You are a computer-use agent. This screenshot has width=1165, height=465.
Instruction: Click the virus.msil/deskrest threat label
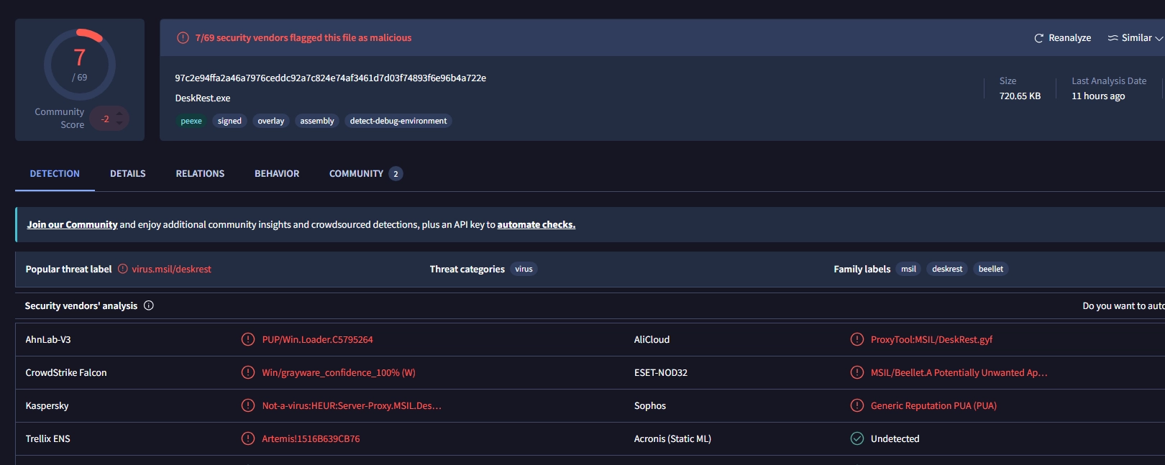(x=171, y=269)
